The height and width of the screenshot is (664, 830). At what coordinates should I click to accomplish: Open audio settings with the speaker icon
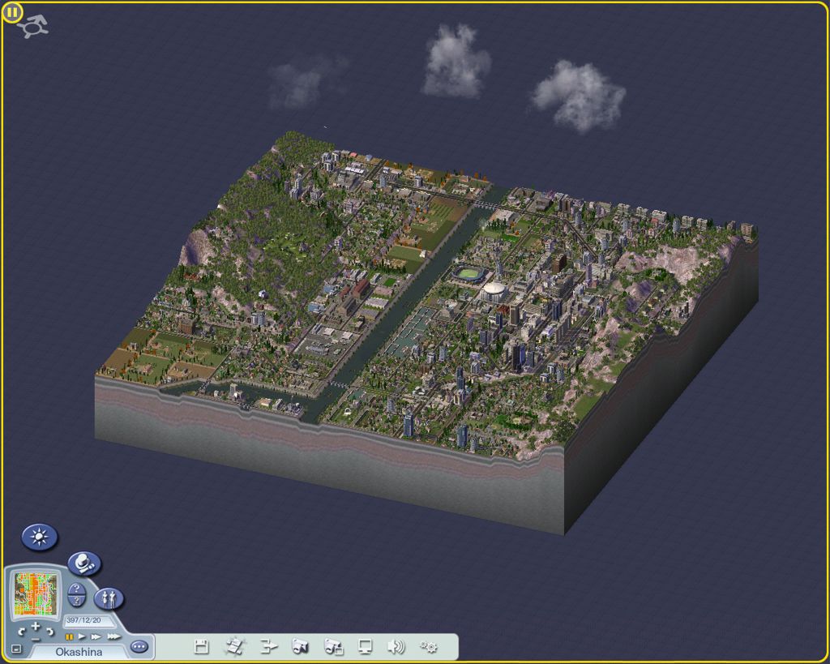pyautogui.click(x=396, y=646)
